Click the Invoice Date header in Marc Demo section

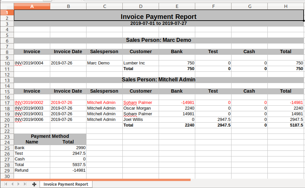(68, 52)
